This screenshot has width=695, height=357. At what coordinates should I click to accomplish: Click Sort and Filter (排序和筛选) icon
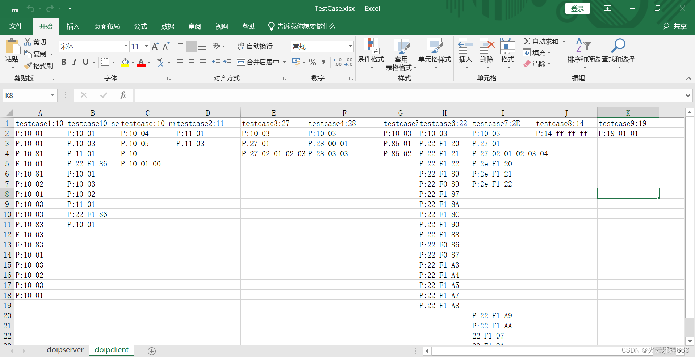[583, 46]
